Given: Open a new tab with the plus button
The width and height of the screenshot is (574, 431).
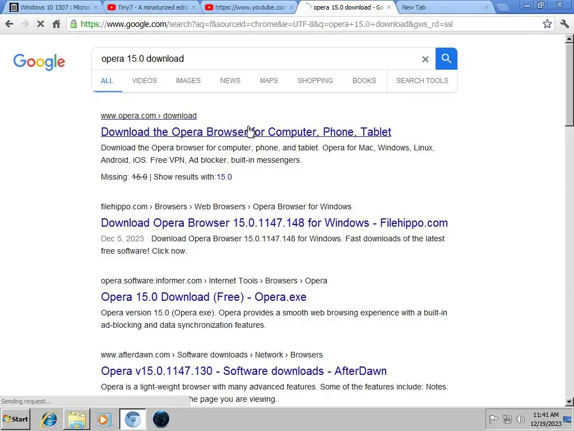Looking at the screenshot, I should point(503,7).
